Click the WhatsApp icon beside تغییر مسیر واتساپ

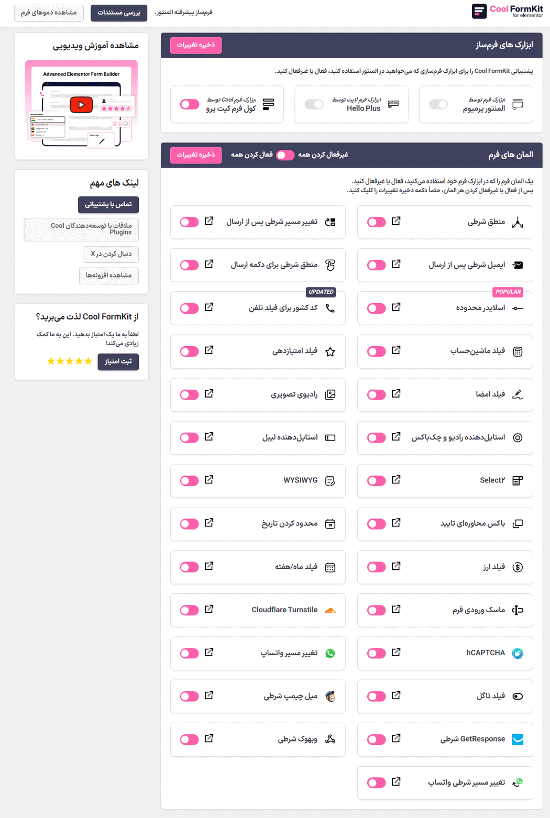[330, 653]
